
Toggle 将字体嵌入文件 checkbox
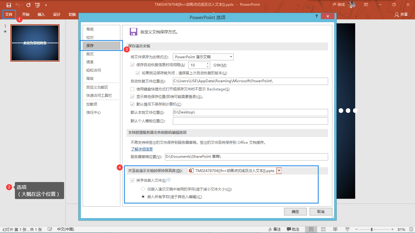(132, 181)
